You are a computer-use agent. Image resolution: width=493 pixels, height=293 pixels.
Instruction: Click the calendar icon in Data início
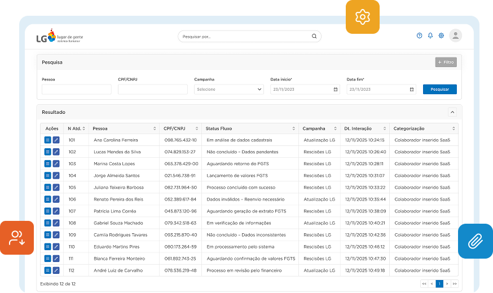click(x=335, y=89)
